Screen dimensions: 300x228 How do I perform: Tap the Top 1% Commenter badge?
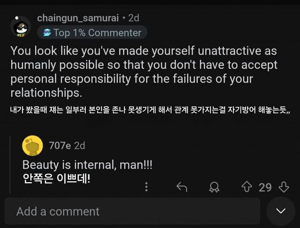click(91, 33)
